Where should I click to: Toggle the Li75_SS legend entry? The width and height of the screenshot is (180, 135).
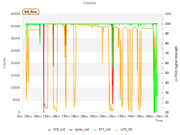pos(123,129)
